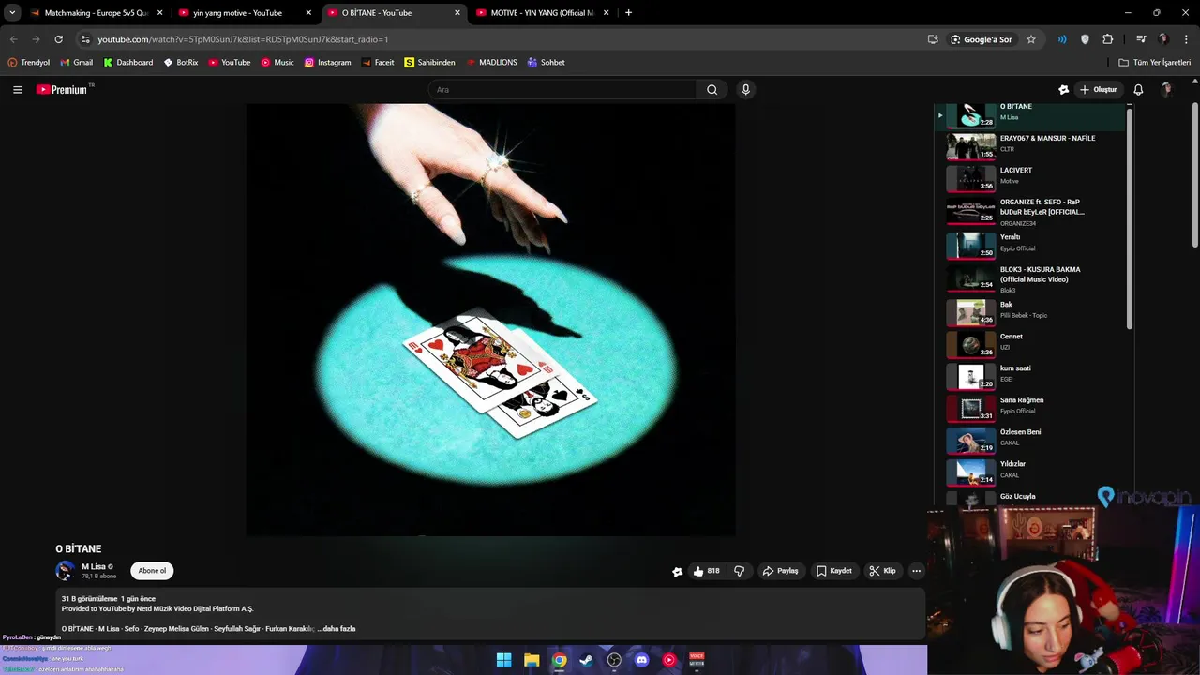
Task: Close the 'O Bİ'TANE - YouTube' tab
Action: (457, 13)
